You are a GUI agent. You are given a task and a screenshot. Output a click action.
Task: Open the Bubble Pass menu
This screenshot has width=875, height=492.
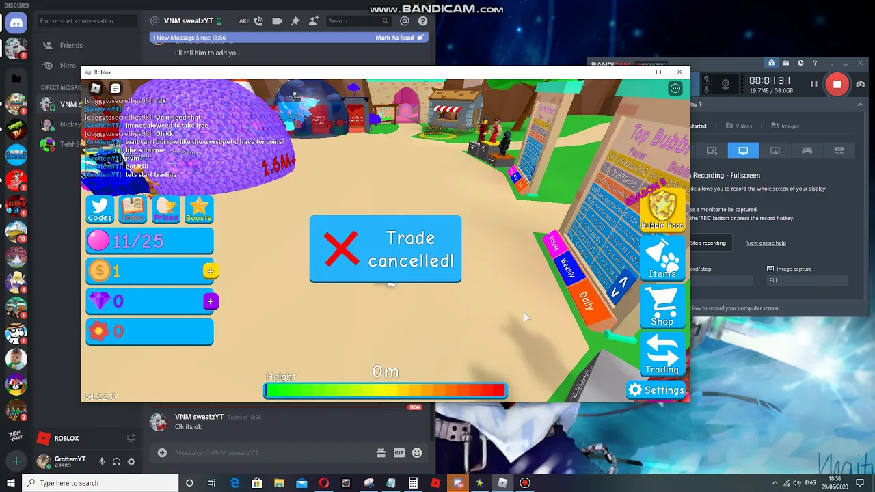(662, 210)
